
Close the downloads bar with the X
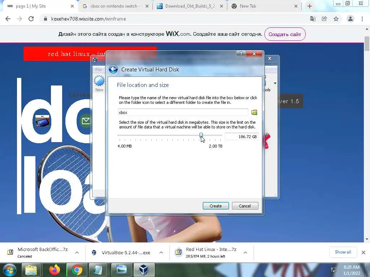(x=363, y=252)
